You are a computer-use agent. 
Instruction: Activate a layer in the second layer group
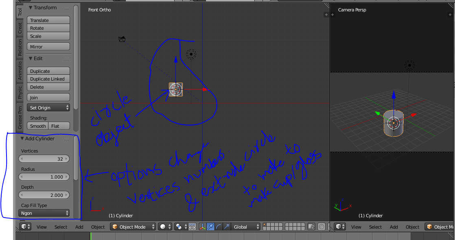[287, 225]
